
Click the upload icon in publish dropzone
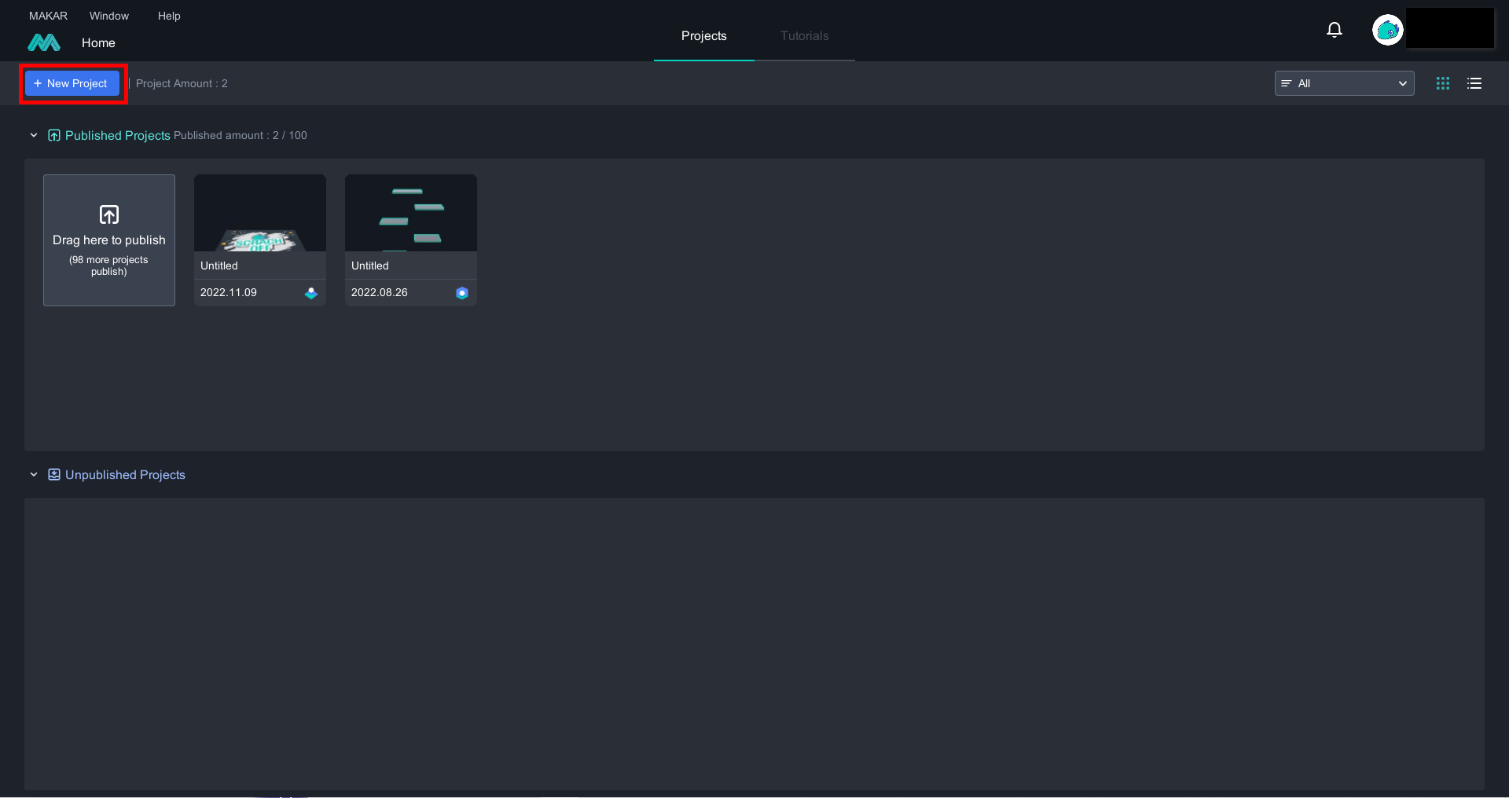pyautogui.click(x=109, y=214)
